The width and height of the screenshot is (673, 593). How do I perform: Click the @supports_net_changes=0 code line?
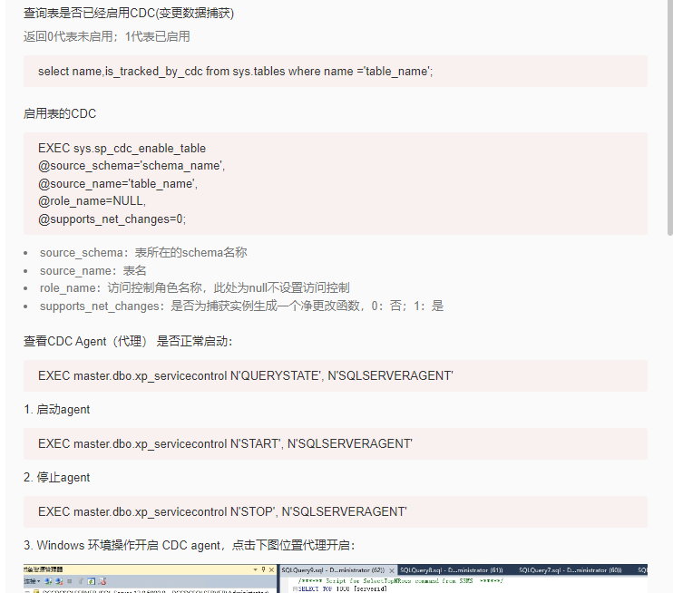(x=112, y=219)
